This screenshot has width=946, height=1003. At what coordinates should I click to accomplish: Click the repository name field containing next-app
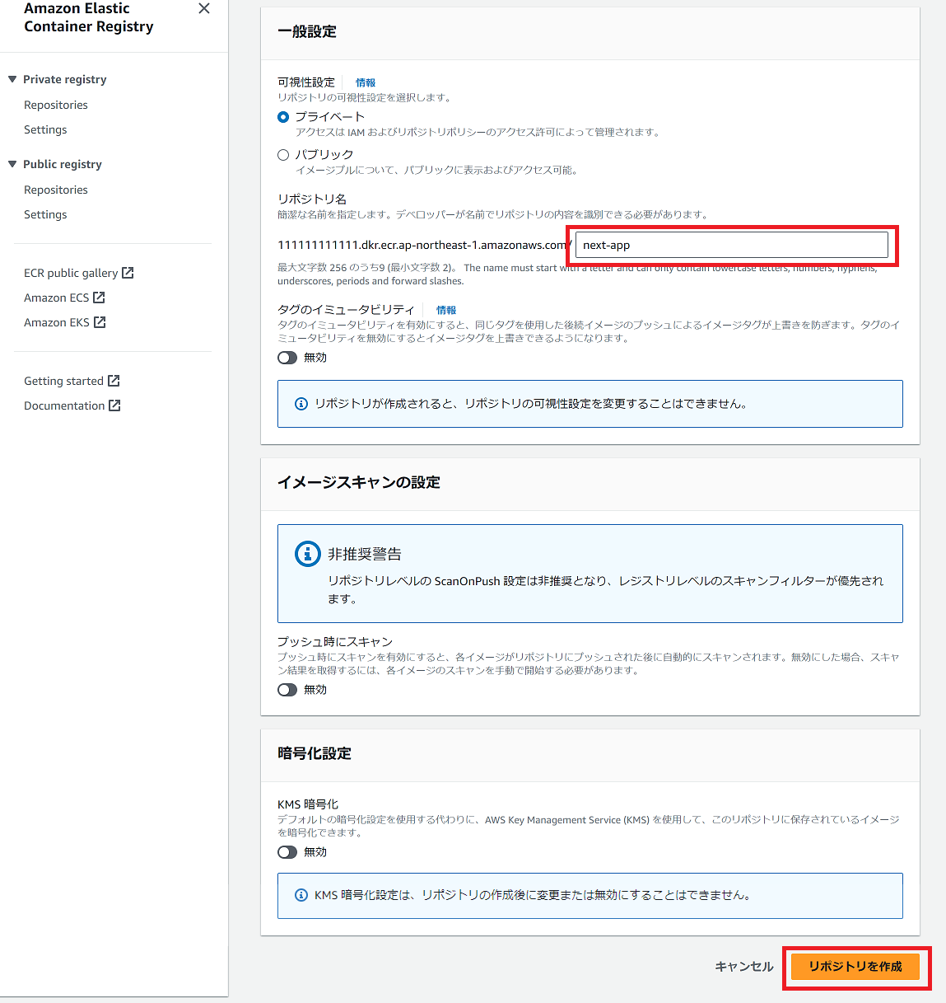(732, 245)
